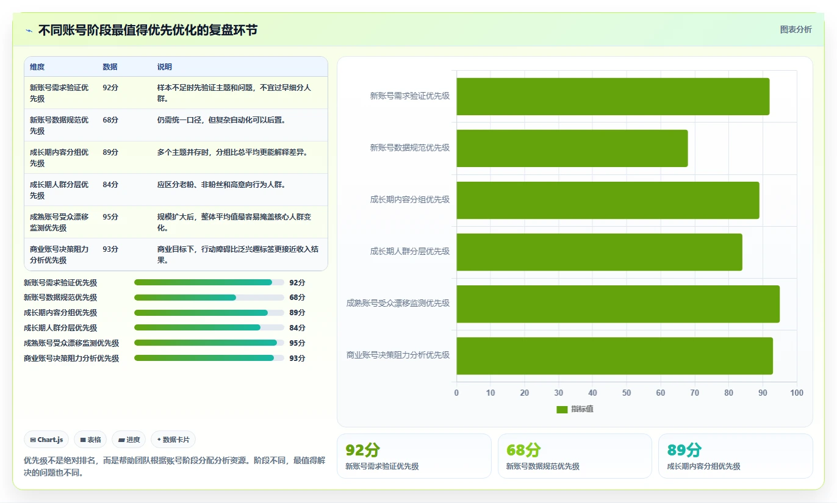The width and height of the screenshot is (837, 503).
Task: Click the chart bar for 新账号需求验证优先级
Action: click(x=612, y=96)
